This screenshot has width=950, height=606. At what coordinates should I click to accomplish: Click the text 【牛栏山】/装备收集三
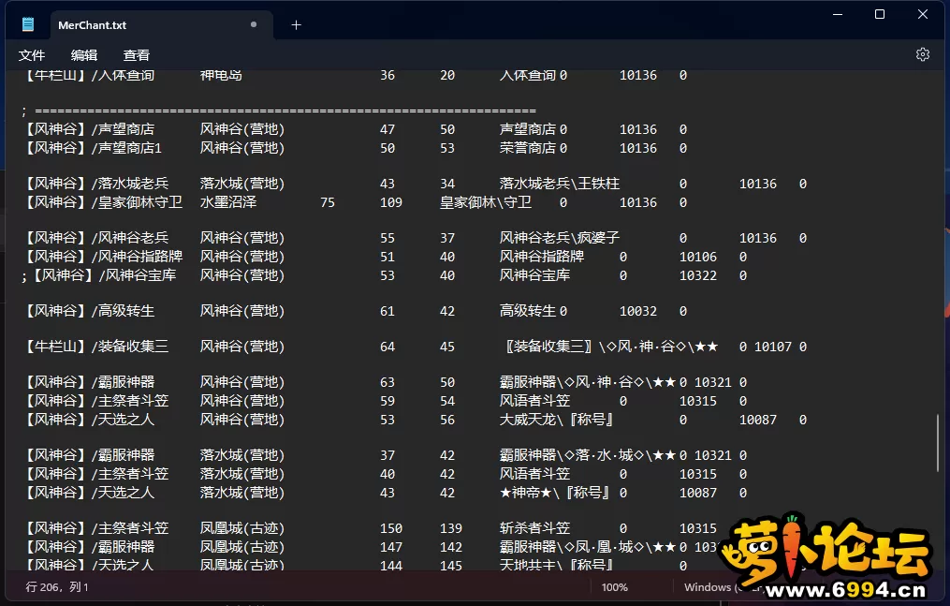click(x=95, y=347)
